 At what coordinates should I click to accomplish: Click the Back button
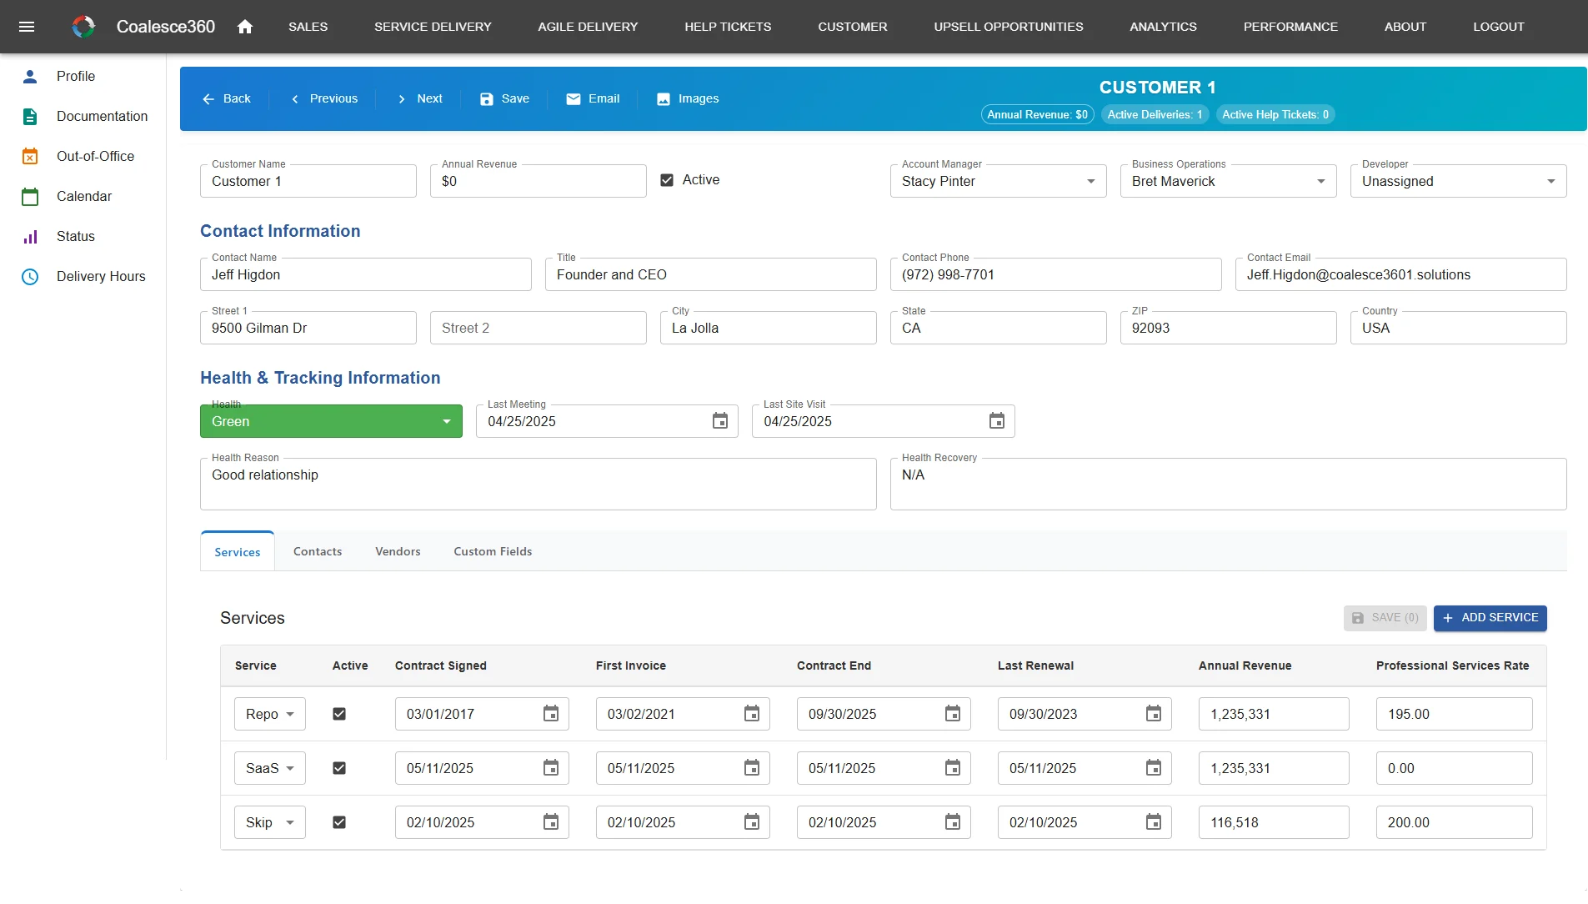pyautogui.click(x=226, y=98)
